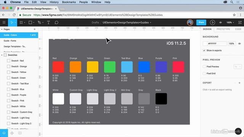Open the 100% zoom level dropdown

click(230, 22)
